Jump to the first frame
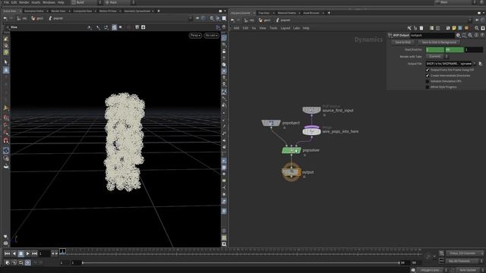Viewport: 486px width, 273px height. pos(7,253)
